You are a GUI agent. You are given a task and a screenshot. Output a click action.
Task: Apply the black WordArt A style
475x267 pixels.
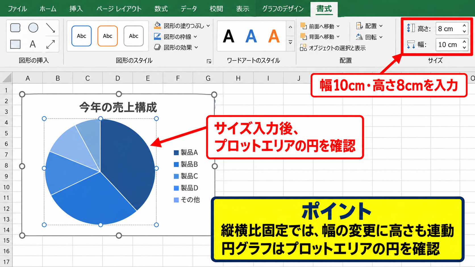pyautogui.click(x=229, y=36)
